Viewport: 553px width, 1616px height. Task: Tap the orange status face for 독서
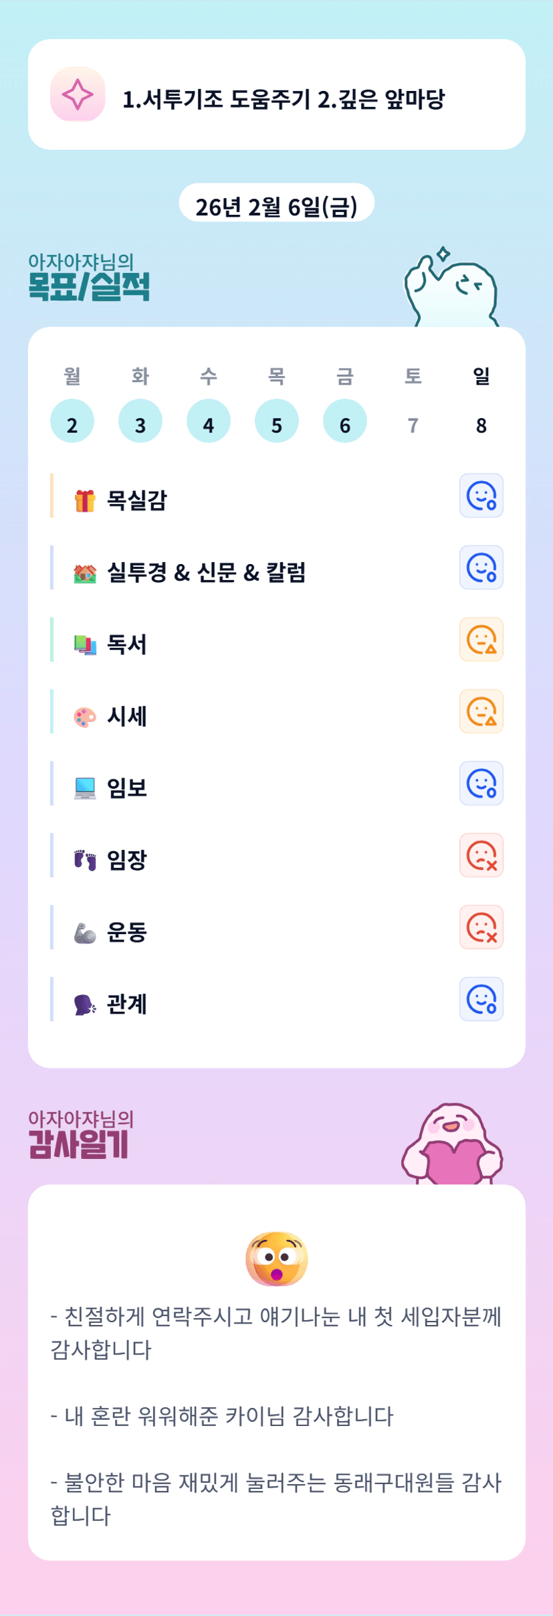[481, 640]
